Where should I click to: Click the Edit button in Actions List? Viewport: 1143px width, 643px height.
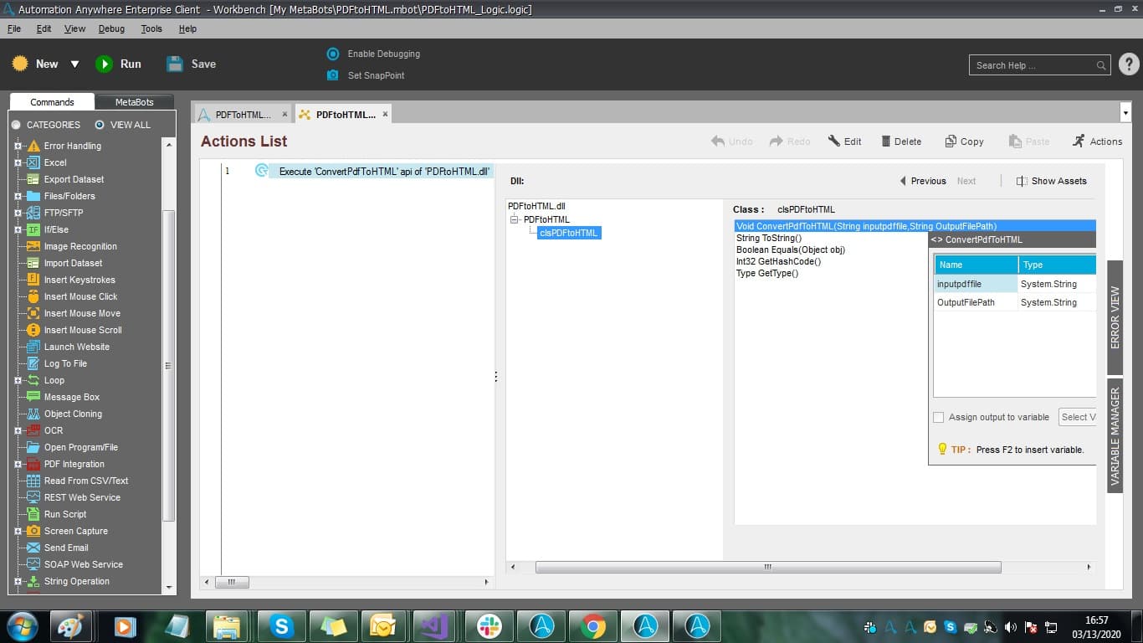point(844,141)
